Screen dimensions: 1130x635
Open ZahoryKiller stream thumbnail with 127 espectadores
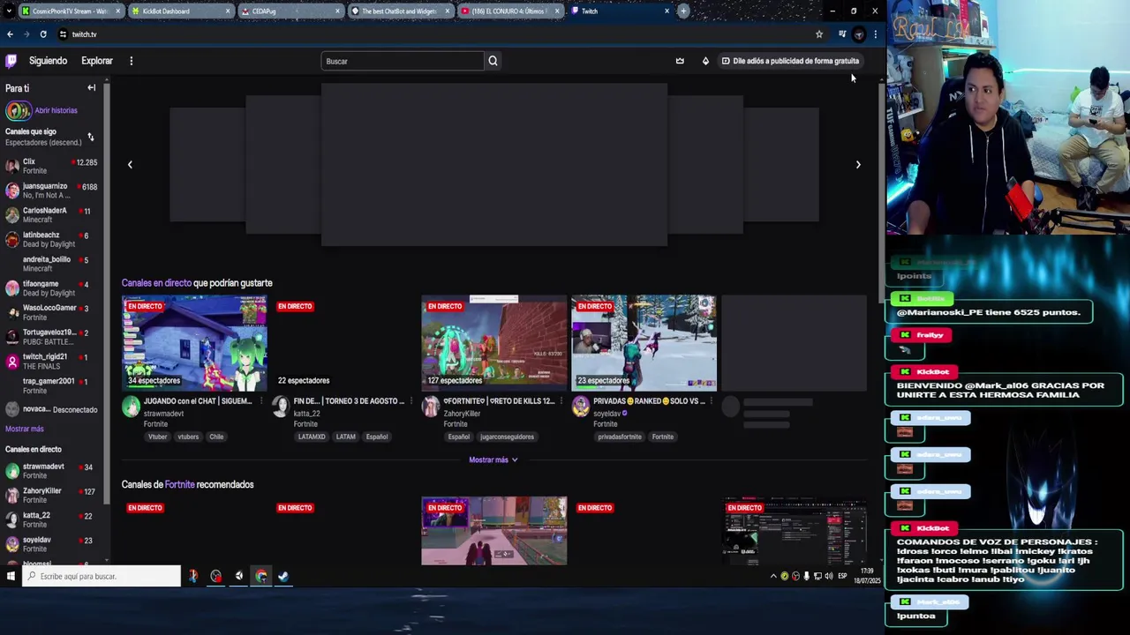point(494,342)
